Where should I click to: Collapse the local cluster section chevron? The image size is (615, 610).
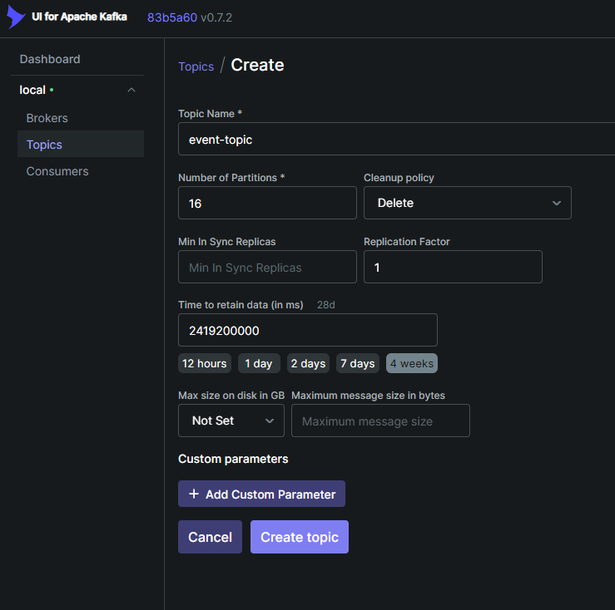[131, 90]
